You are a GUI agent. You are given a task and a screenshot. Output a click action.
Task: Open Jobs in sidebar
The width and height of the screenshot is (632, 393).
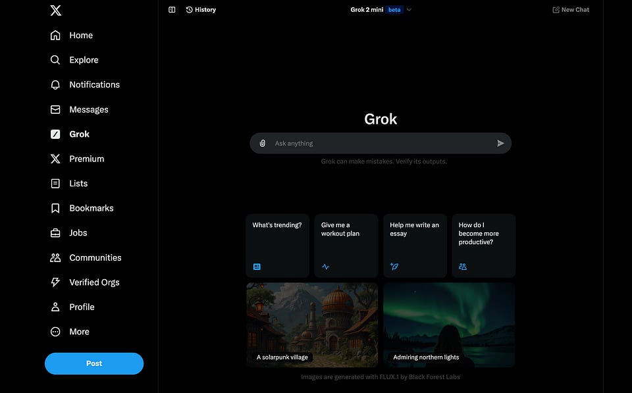(78, 233)
